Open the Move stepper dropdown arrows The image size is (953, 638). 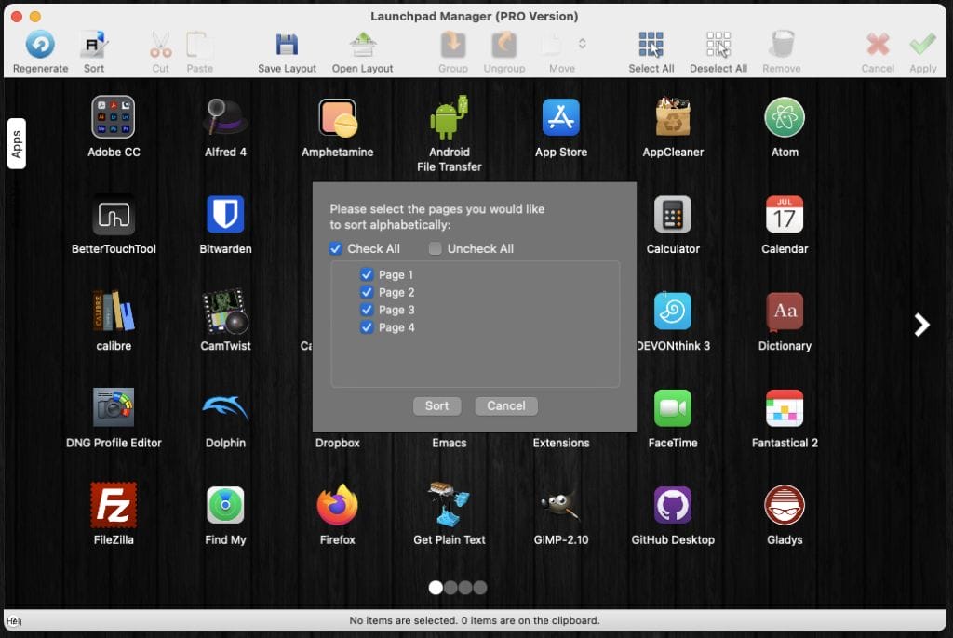tap(583, 44)
